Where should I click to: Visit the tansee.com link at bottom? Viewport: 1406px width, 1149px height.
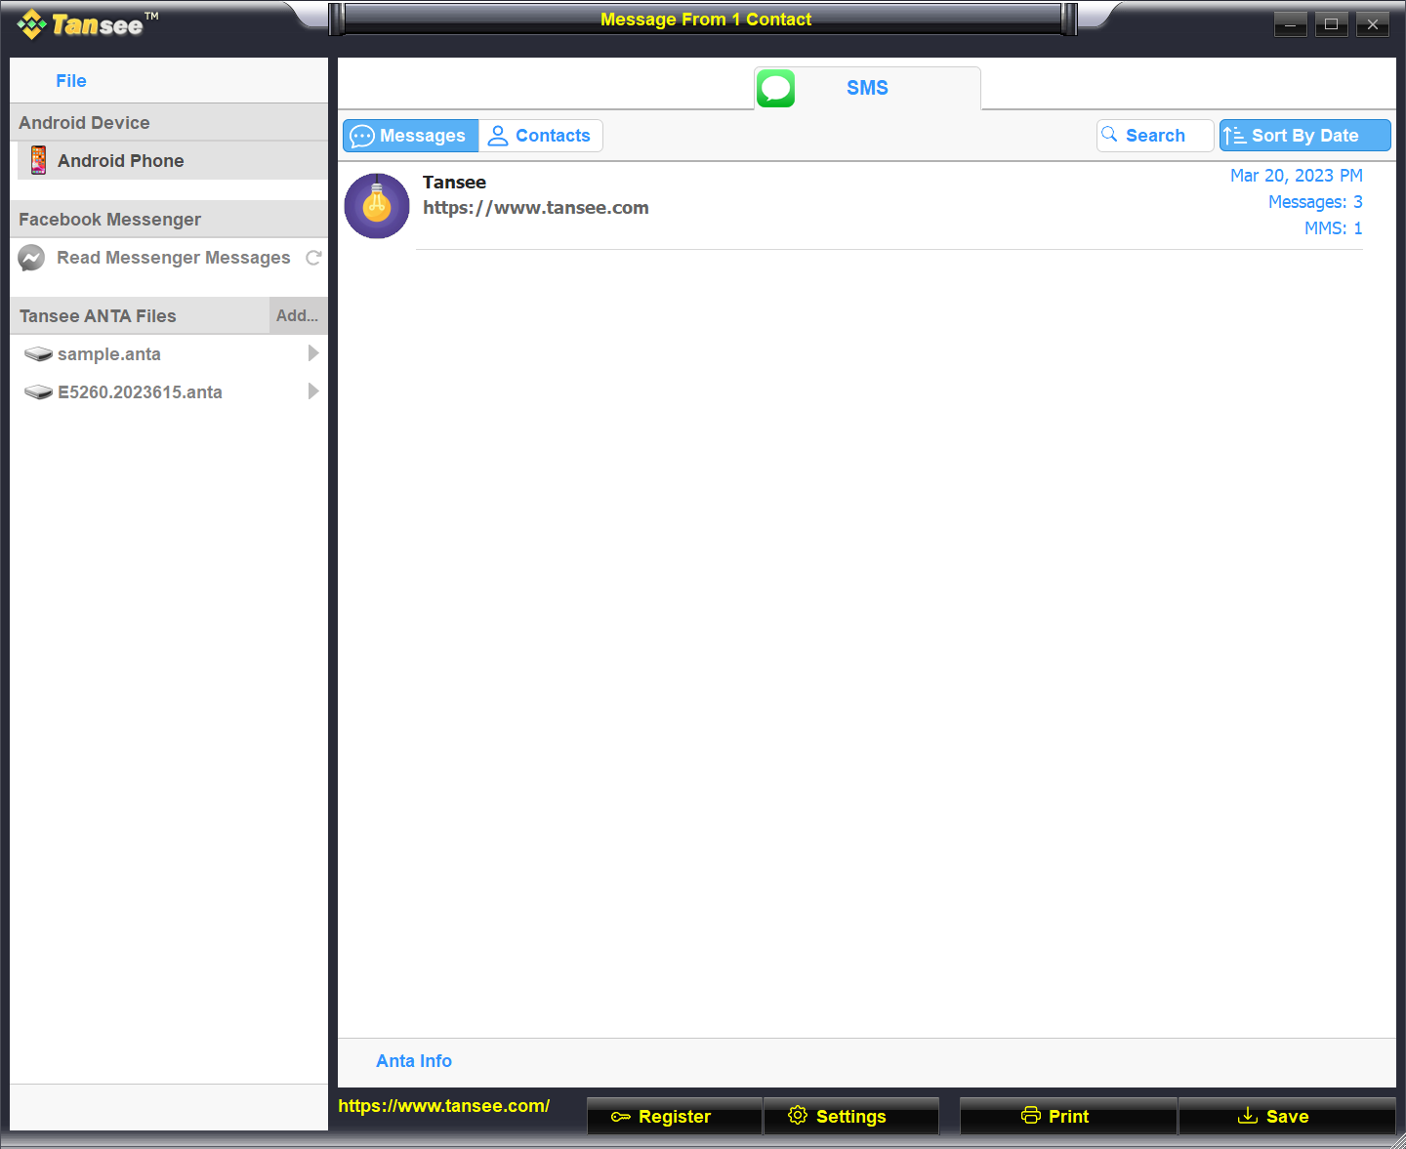click(443, 1106)
